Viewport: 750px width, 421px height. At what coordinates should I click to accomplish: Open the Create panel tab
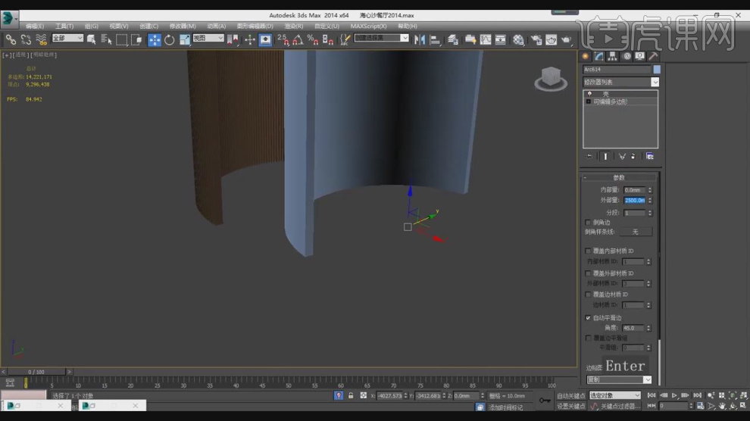[x=586, y=56]
